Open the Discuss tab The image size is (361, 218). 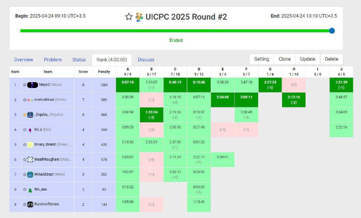click(146, 60)
